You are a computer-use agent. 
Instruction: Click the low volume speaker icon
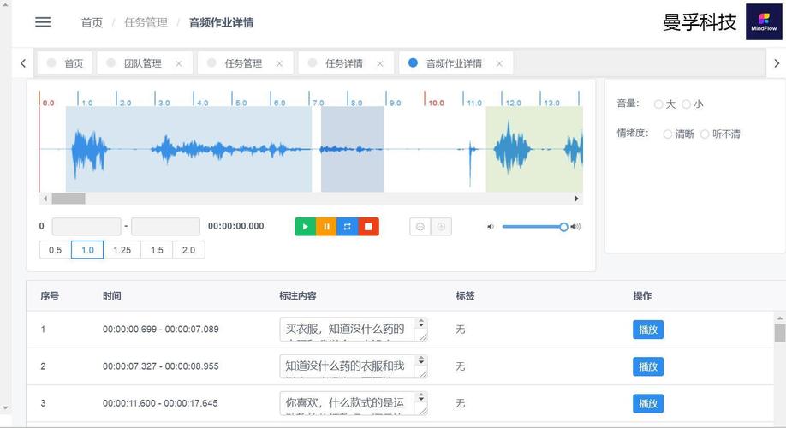coord(491,227)
